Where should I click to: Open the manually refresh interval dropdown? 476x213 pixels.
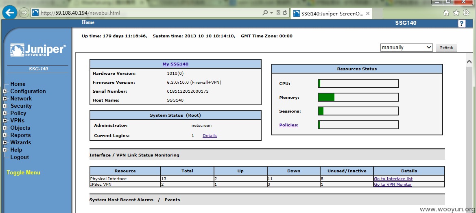point(406,47)
